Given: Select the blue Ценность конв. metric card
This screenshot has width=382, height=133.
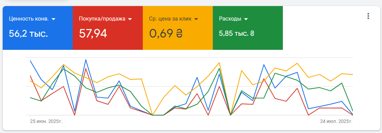Looking at the screenshot, I should click(x=38, y=28).
